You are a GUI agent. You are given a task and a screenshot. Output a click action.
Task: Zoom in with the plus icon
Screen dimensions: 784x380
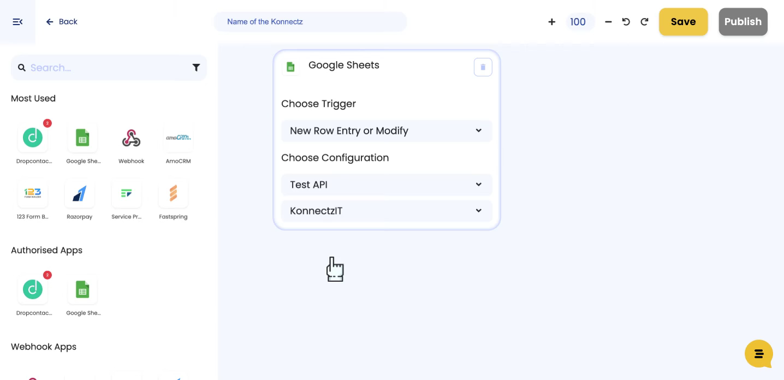551,22
